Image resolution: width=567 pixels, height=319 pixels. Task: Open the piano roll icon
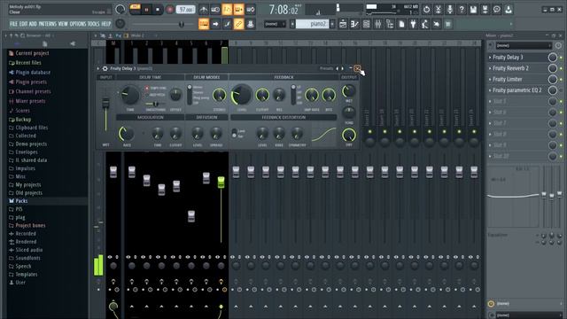(x=354, y=24)
